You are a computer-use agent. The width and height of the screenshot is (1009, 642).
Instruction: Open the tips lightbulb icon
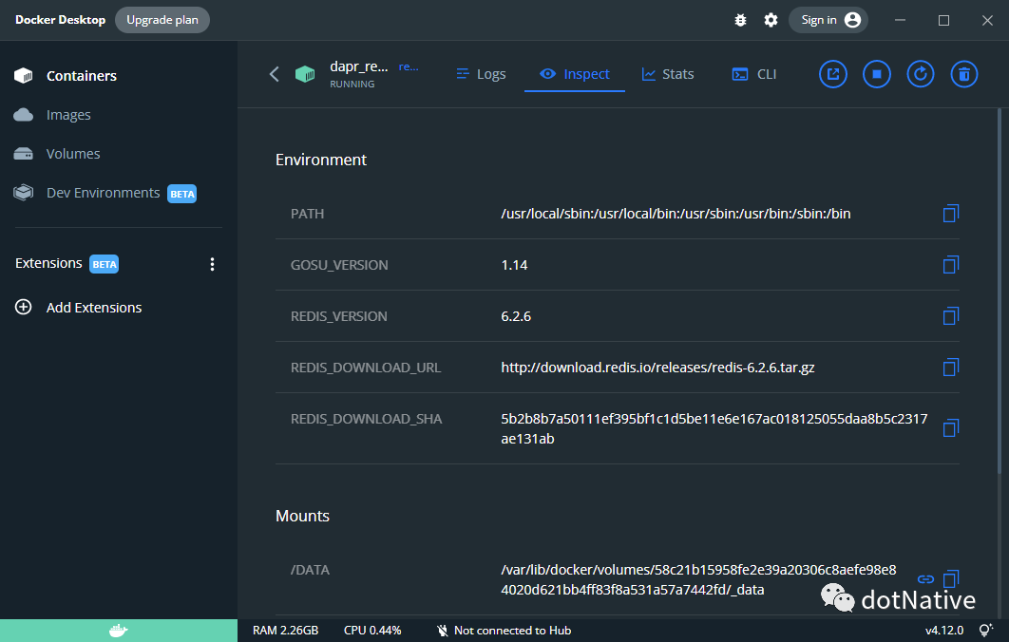(984, 631)
